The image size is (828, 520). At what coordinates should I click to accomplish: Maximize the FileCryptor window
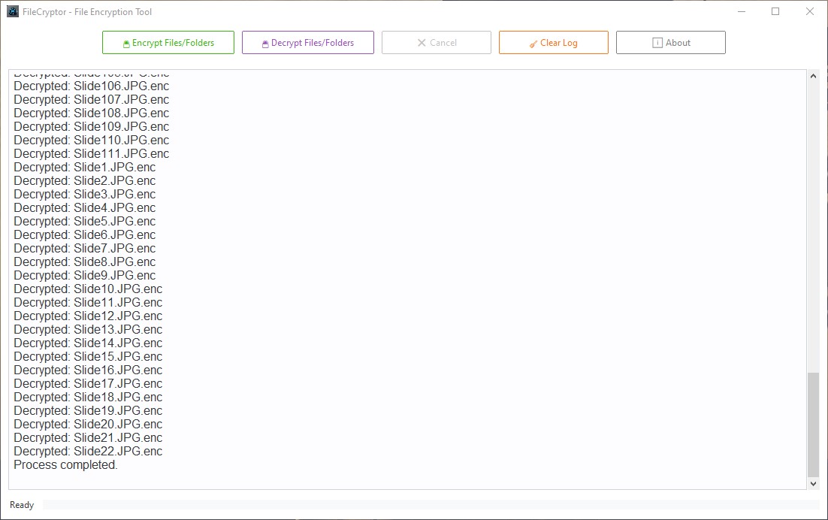[x=775, y=11]
